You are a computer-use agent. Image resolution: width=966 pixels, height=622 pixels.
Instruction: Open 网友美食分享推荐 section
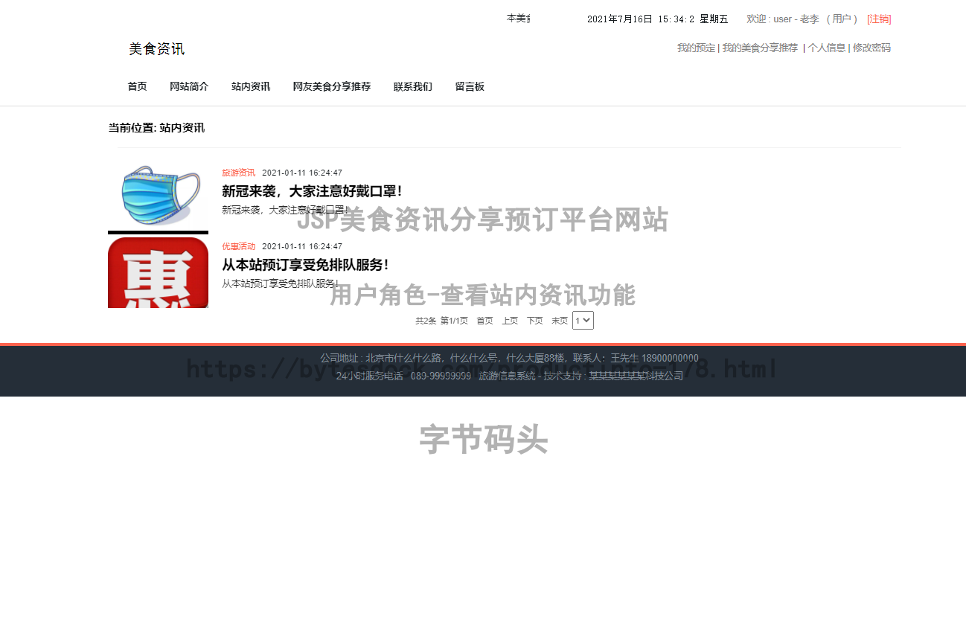332,86
